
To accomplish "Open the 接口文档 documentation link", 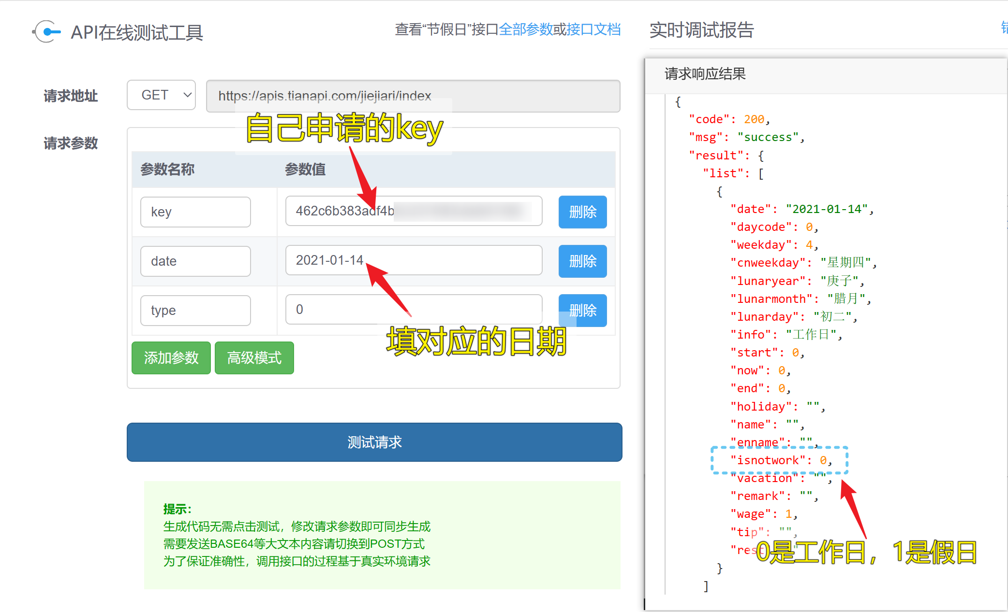I will [593, 29].
